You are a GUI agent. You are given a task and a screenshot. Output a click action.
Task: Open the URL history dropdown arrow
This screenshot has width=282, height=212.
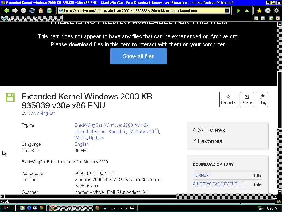click(227, 11)
